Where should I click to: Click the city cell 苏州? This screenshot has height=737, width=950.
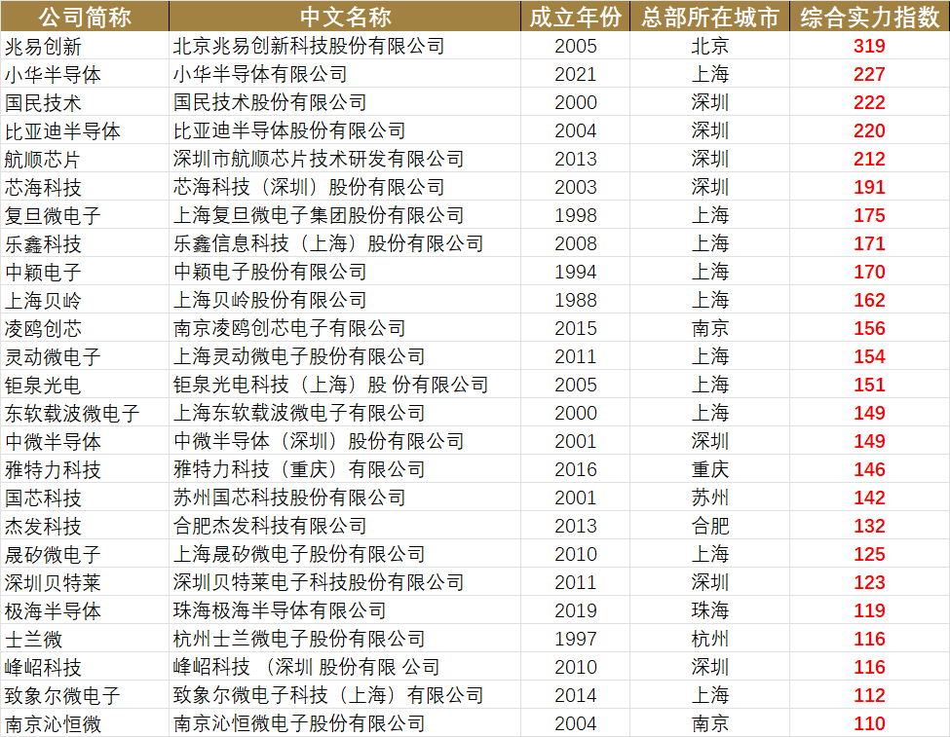(709, 497)
